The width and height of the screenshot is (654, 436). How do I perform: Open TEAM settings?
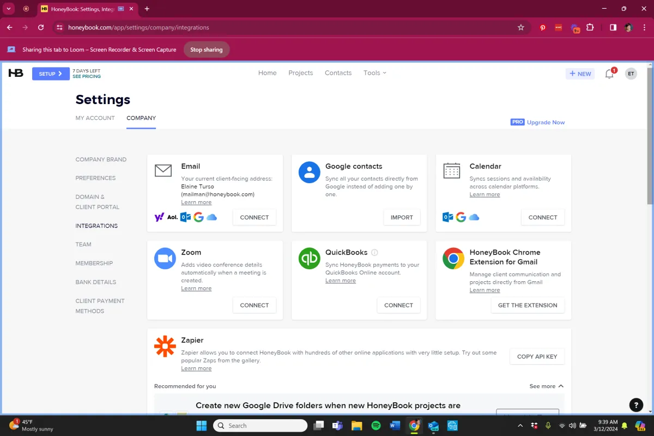[83, 245]
